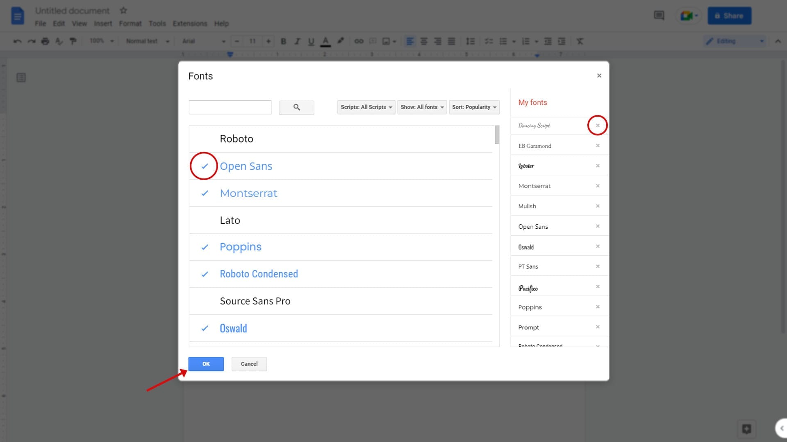
Task: Click the paint format icon
Action: 73,41
